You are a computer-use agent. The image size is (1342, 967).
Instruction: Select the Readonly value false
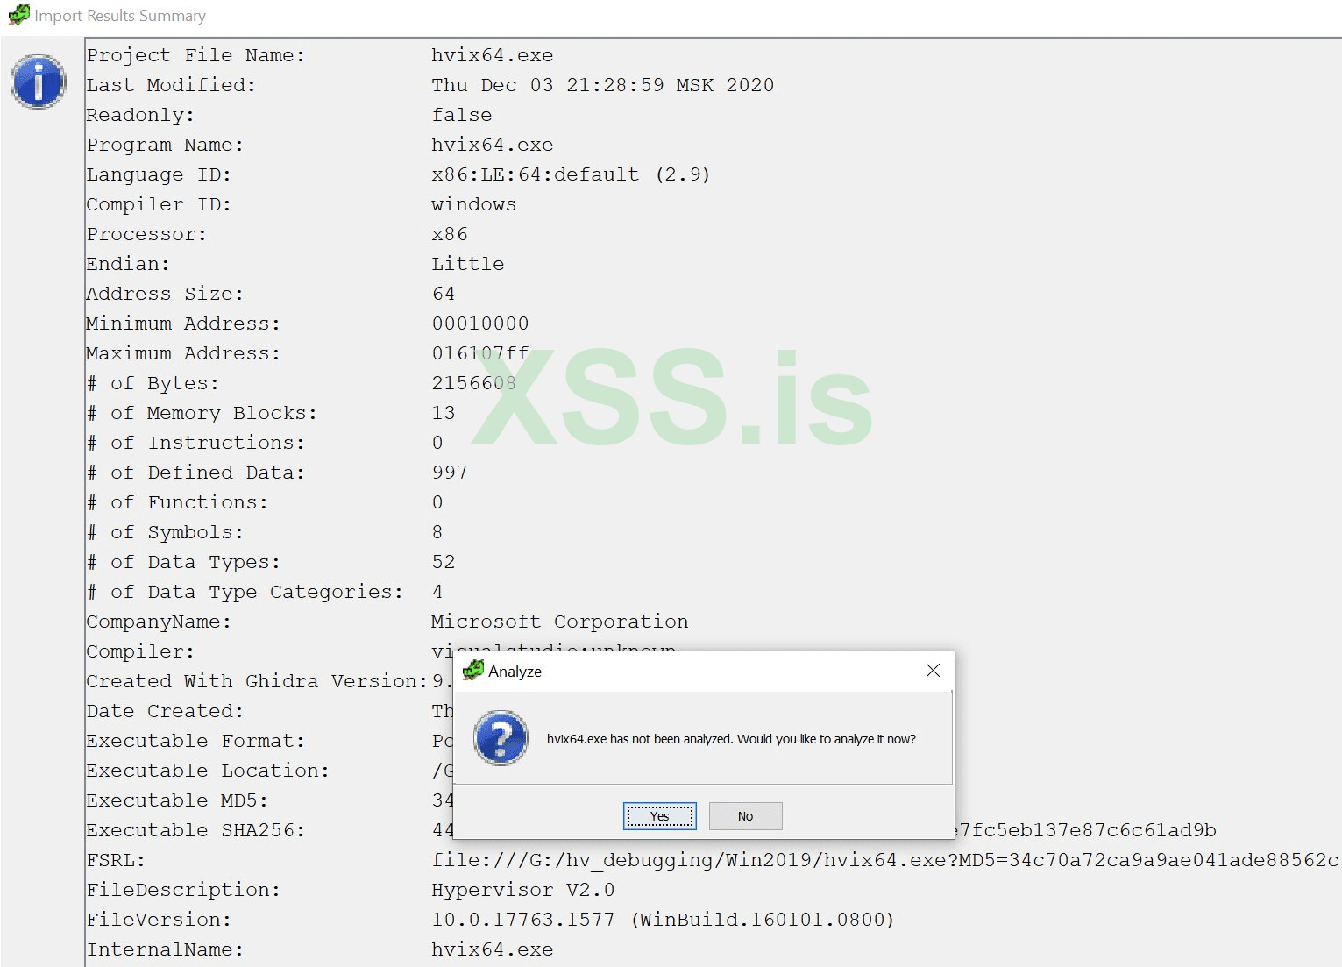click(461, 115)
